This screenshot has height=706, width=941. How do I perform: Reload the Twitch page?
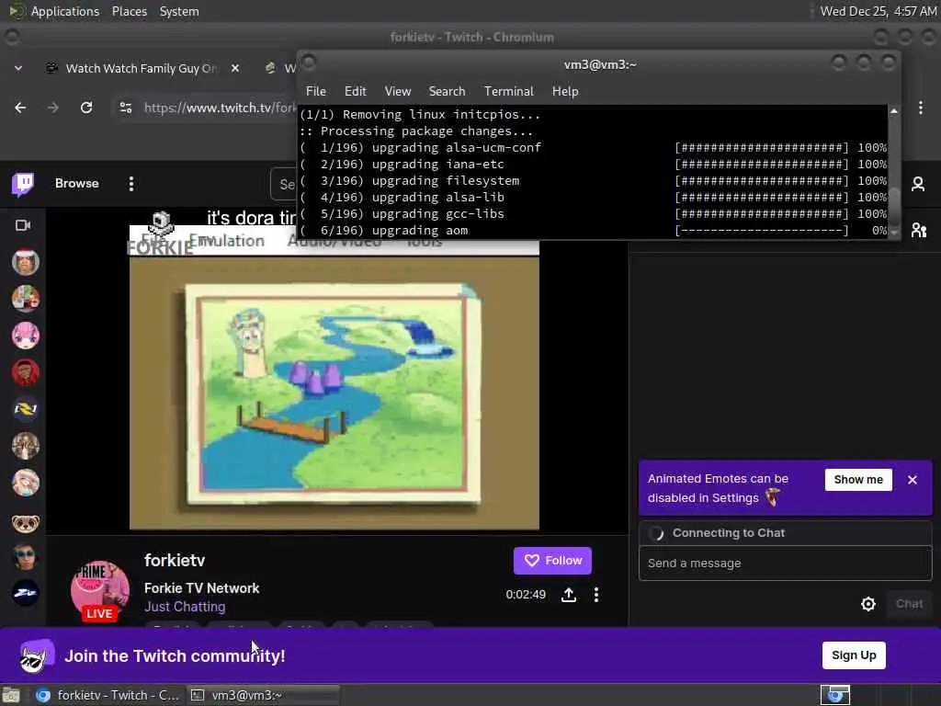click(x=86, y=108)
